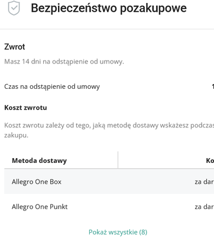Click the shield checkmark icon
Screen dimensions: 214x237
(x=14, y=8)
